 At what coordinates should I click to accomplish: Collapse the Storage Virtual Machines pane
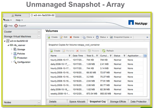tap(39, 37)
